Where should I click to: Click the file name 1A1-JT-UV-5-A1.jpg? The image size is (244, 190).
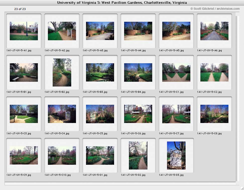(19, 50)
